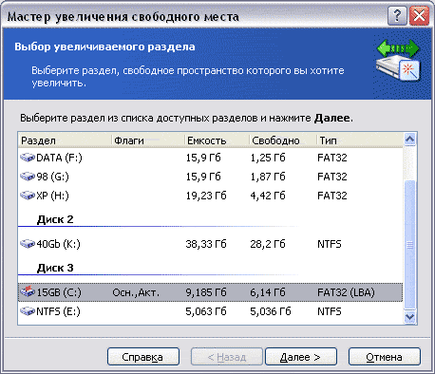Click the NTFS type cell in the NTFS (E:) row
The width and height of the screenshot is (435, 374).
point(330,311)
